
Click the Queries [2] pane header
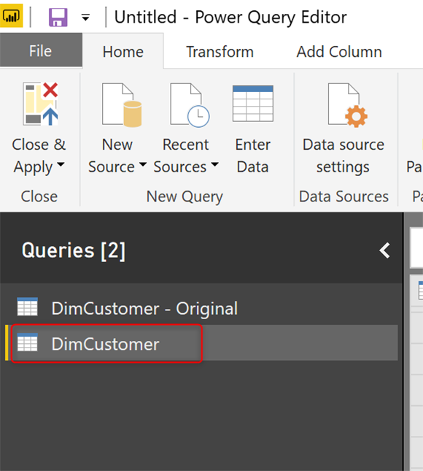pos(74,250)
